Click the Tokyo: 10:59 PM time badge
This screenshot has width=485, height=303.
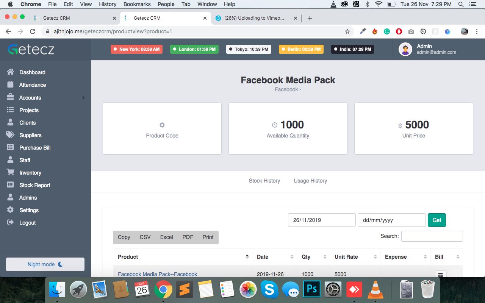coord(249,49)
